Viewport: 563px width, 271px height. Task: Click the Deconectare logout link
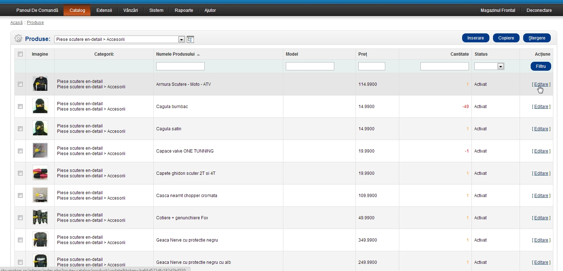coord(539,10)
